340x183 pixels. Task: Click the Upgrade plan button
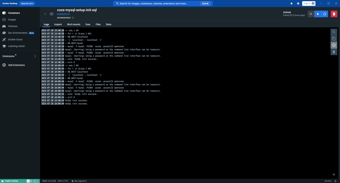click(27, 3)
